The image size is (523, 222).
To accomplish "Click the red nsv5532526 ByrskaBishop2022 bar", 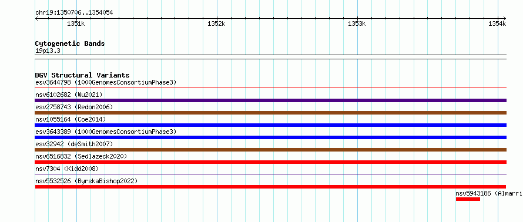I will pyautogui.click(x=270, y=187).
